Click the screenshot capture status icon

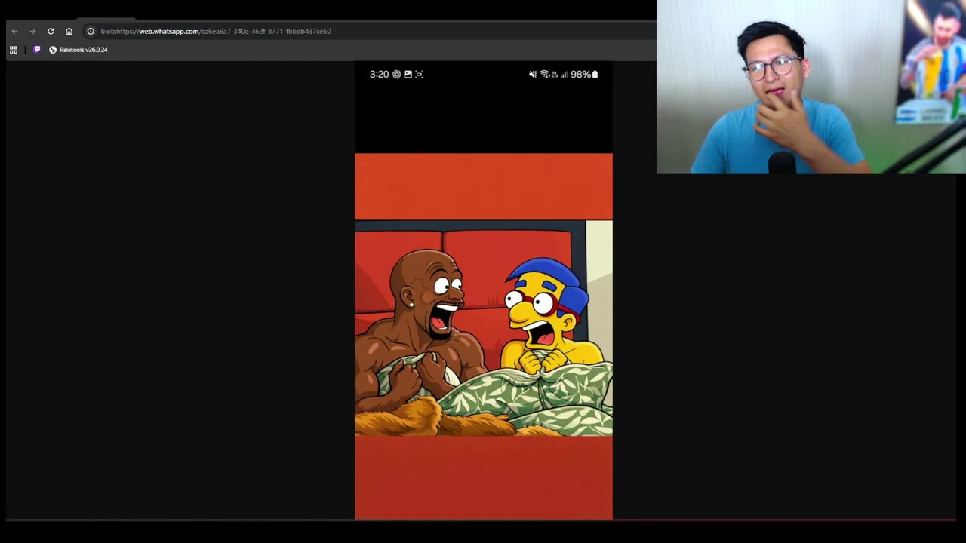(419, 75)
